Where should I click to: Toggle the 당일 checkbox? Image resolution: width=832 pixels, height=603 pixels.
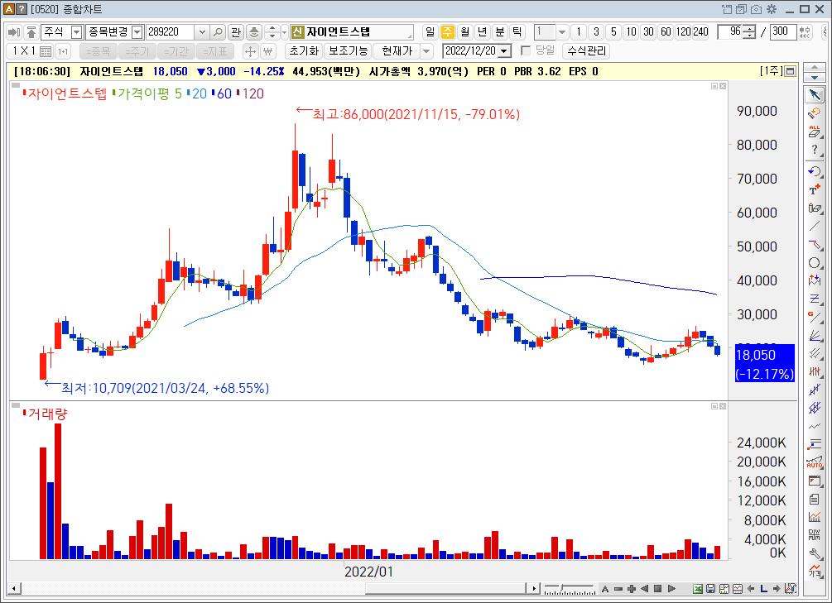click(526, 50)
